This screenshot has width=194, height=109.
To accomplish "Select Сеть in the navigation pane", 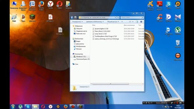I will (x=76, y=64).
